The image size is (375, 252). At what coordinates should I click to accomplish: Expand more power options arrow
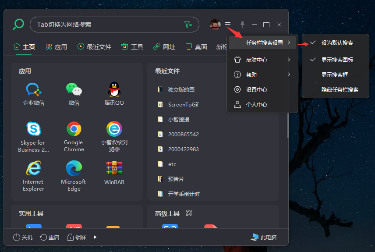95,237
